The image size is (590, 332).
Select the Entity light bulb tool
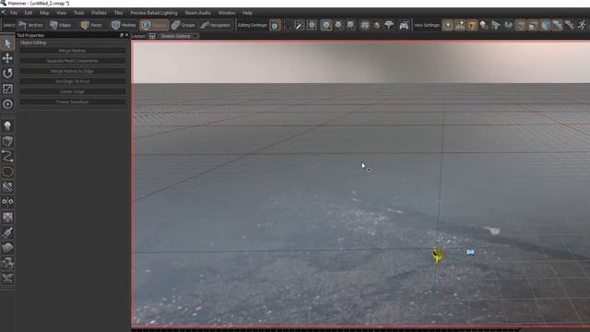pos(7,126)
